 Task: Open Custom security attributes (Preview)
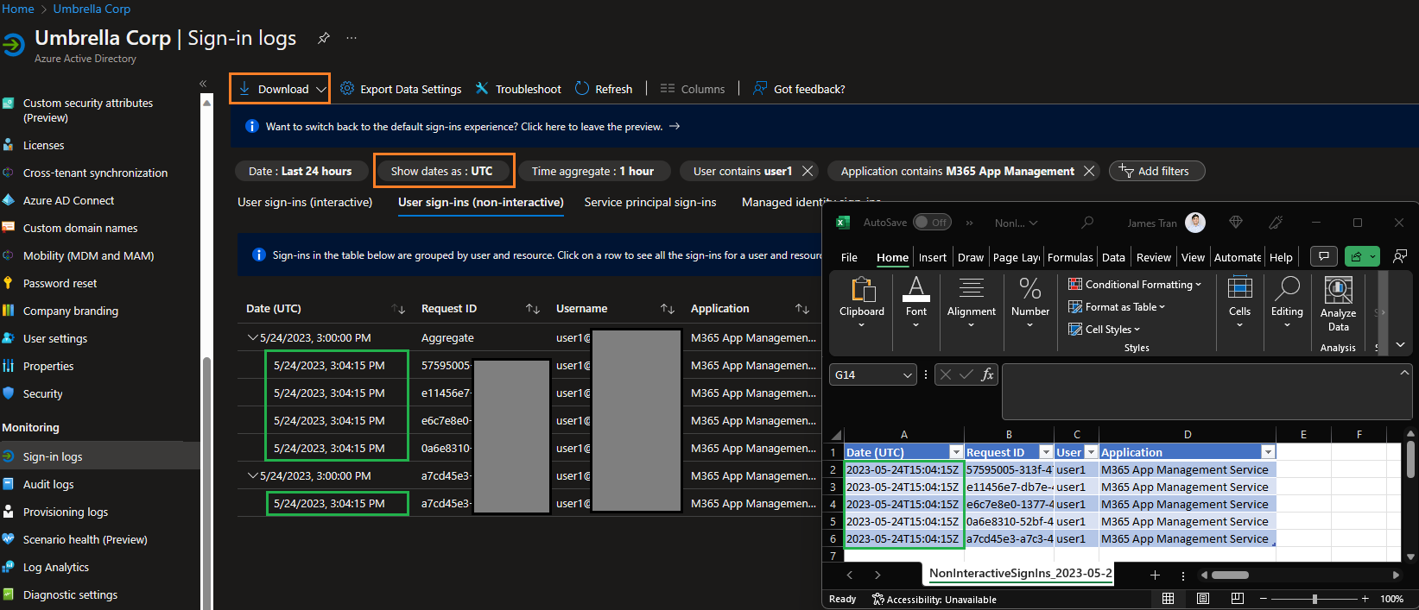pos(88,110)
